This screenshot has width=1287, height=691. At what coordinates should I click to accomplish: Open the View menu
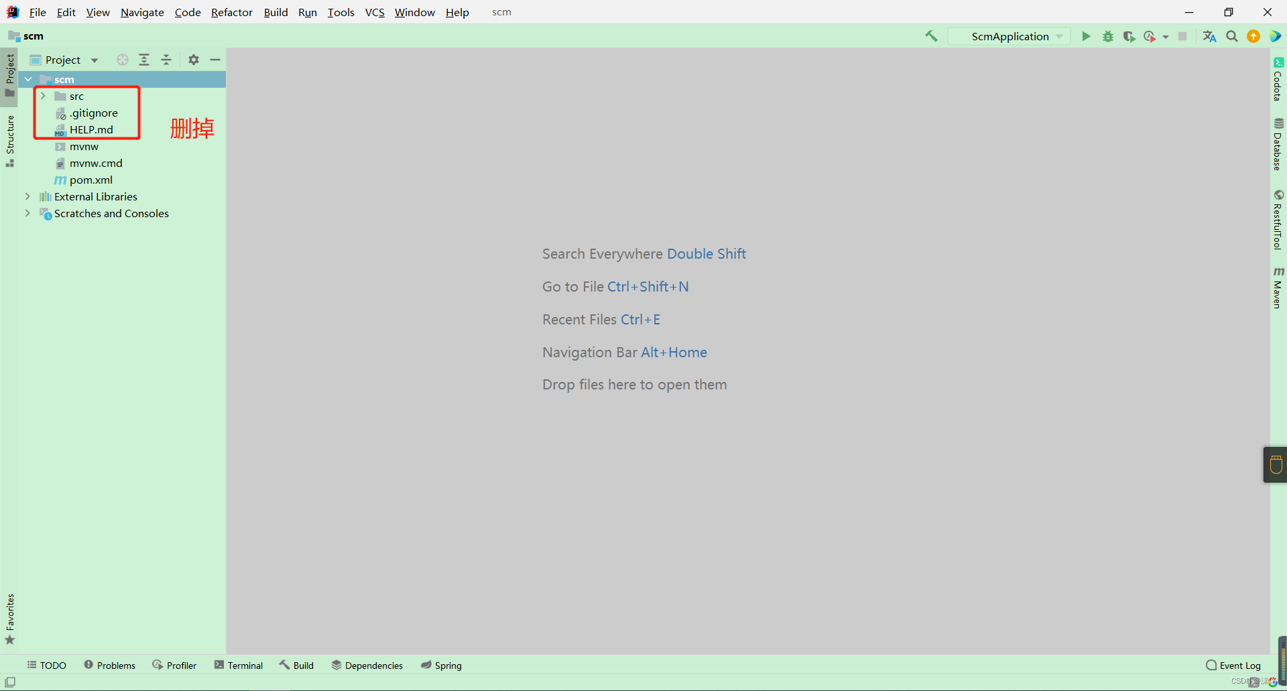point(98,12)
